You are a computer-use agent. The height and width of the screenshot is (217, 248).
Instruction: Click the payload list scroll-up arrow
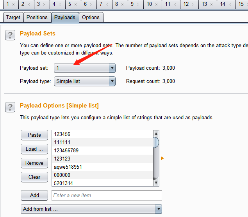pos(156,133)
